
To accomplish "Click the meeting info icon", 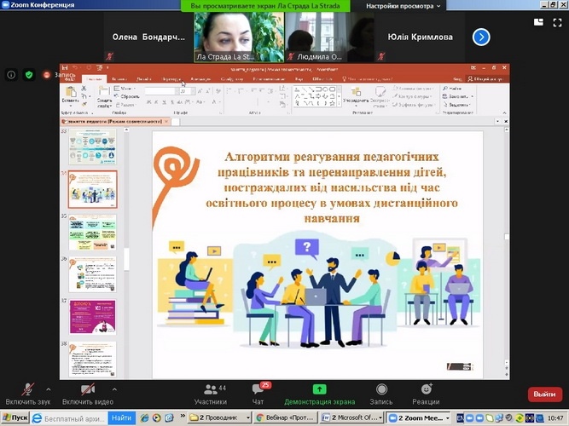I will (12, 75).
